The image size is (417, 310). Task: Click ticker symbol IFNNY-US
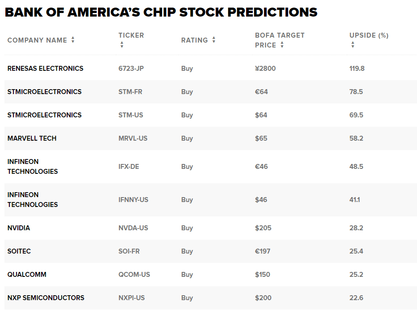tap(133, 200)
